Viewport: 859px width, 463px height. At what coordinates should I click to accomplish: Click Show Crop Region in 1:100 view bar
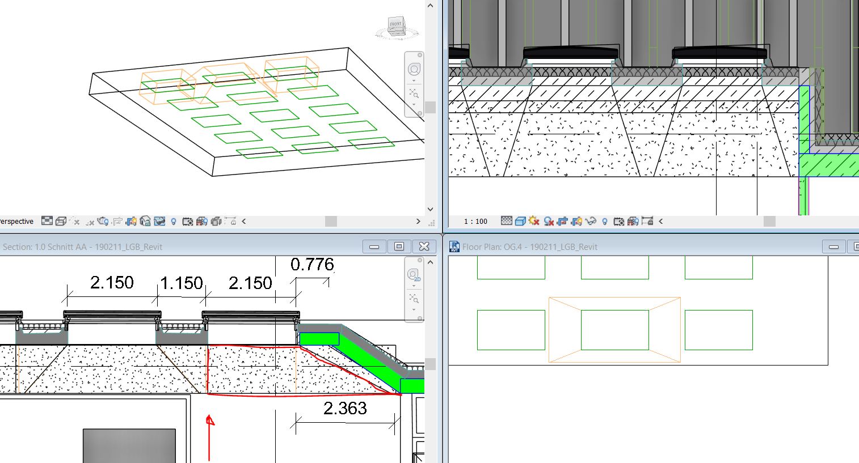click(576, 222)
